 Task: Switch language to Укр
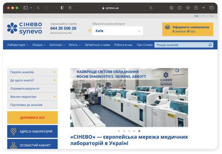(x=197, y=16)
